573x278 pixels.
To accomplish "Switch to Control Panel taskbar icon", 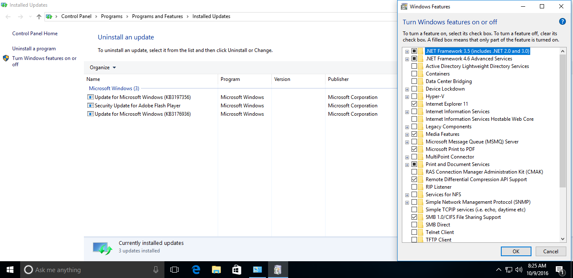I will click(258, 270).
